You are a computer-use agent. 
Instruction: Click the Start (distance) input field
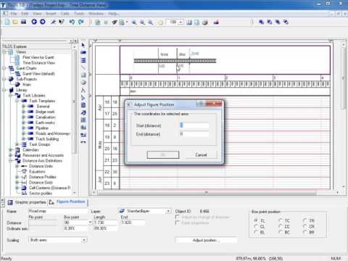point(194,125)
